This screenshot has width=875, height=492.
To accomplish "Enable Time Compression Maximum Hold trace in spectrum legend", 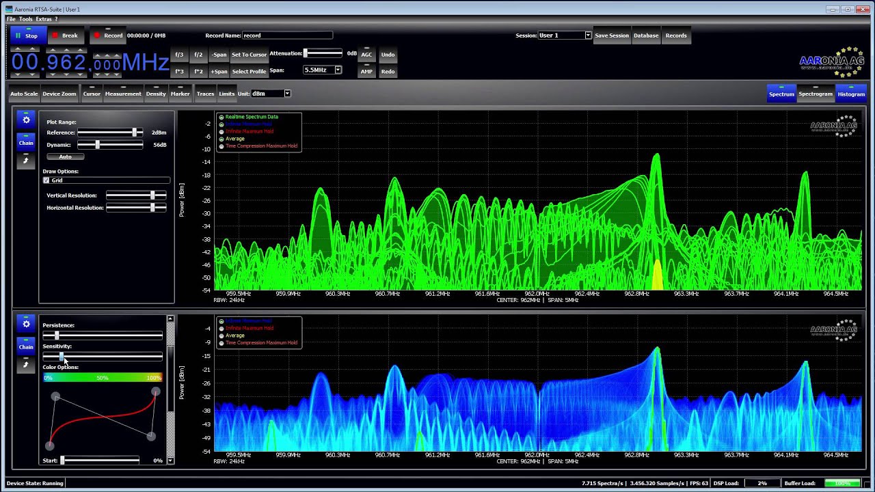I will click(258, 146).
